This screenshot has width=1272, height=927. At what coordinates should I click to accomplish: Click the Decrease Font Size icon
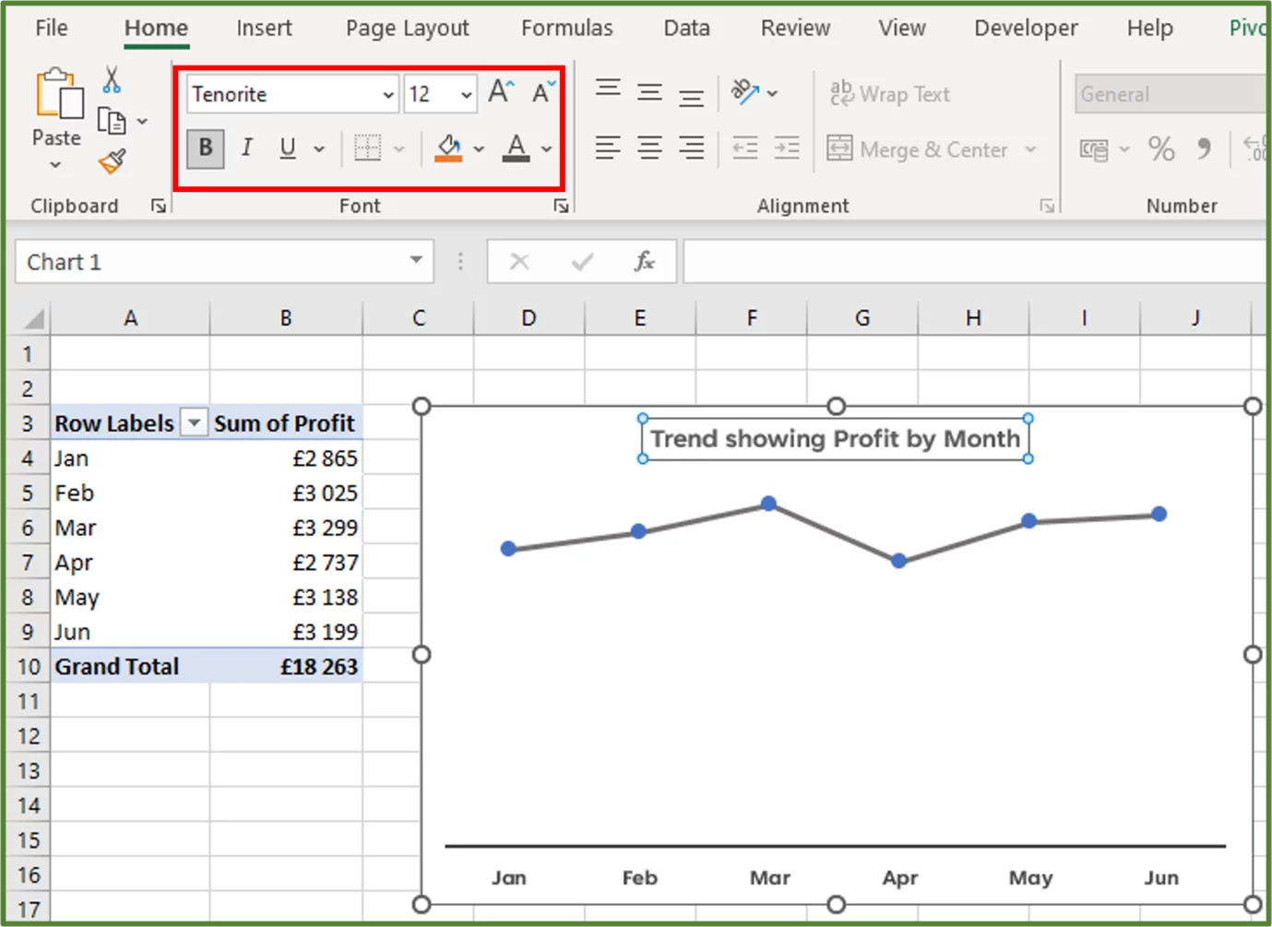541,90
